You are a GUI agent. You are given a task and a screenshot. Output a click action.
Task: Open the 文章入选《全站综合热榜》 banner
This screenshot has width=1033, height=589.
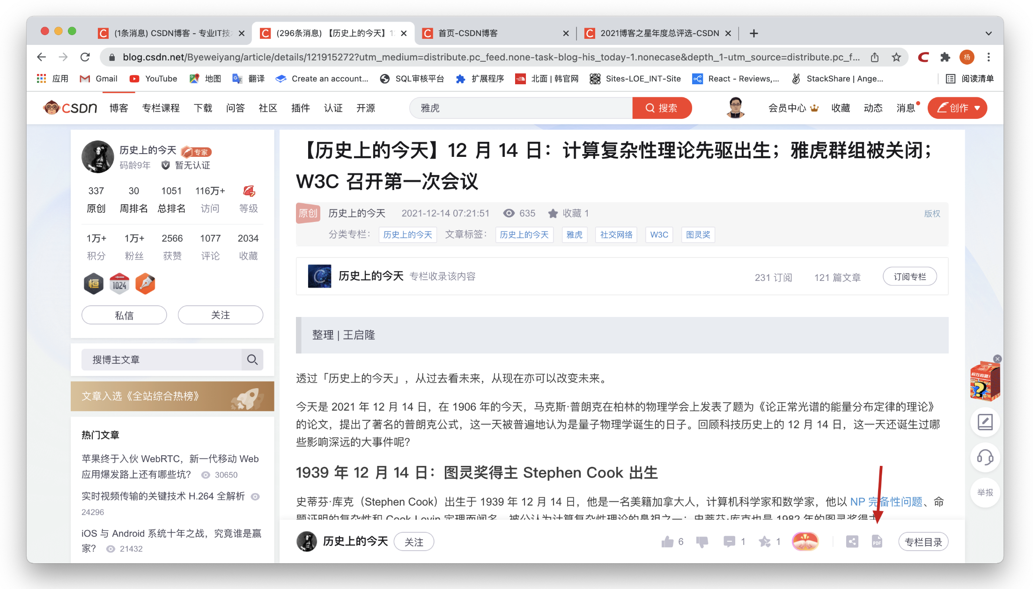point(172,396)
